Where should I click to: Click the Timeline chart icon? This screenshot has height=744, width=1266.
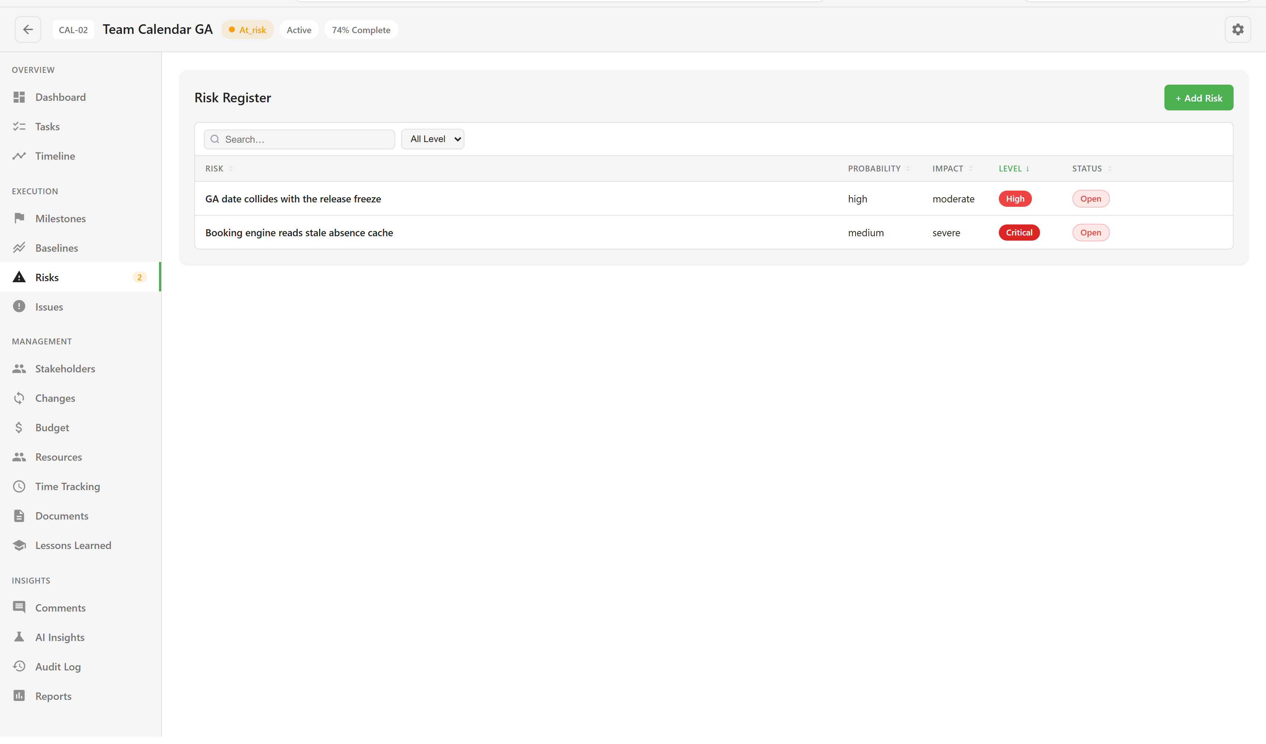(x=19, y=156)
